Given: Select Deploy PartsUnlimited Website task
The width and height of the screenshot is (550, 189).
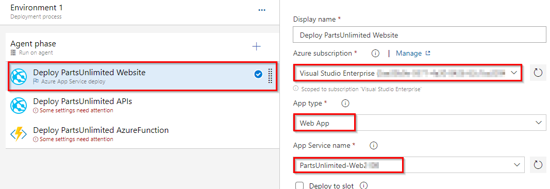Looking at the screenshot, I should (142, 76).
